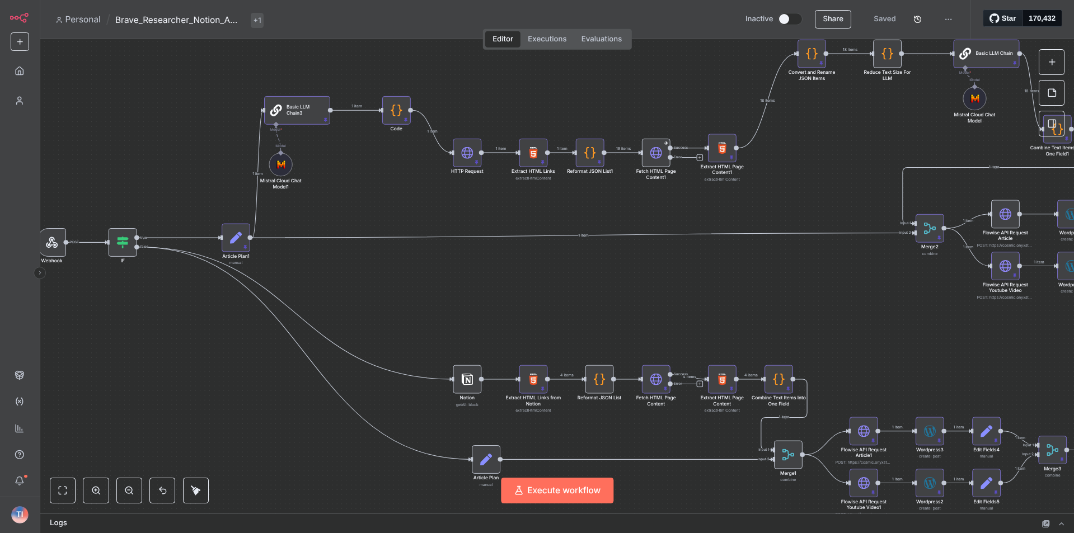
Task: Open the Notion node
Action: click(467, 380)
